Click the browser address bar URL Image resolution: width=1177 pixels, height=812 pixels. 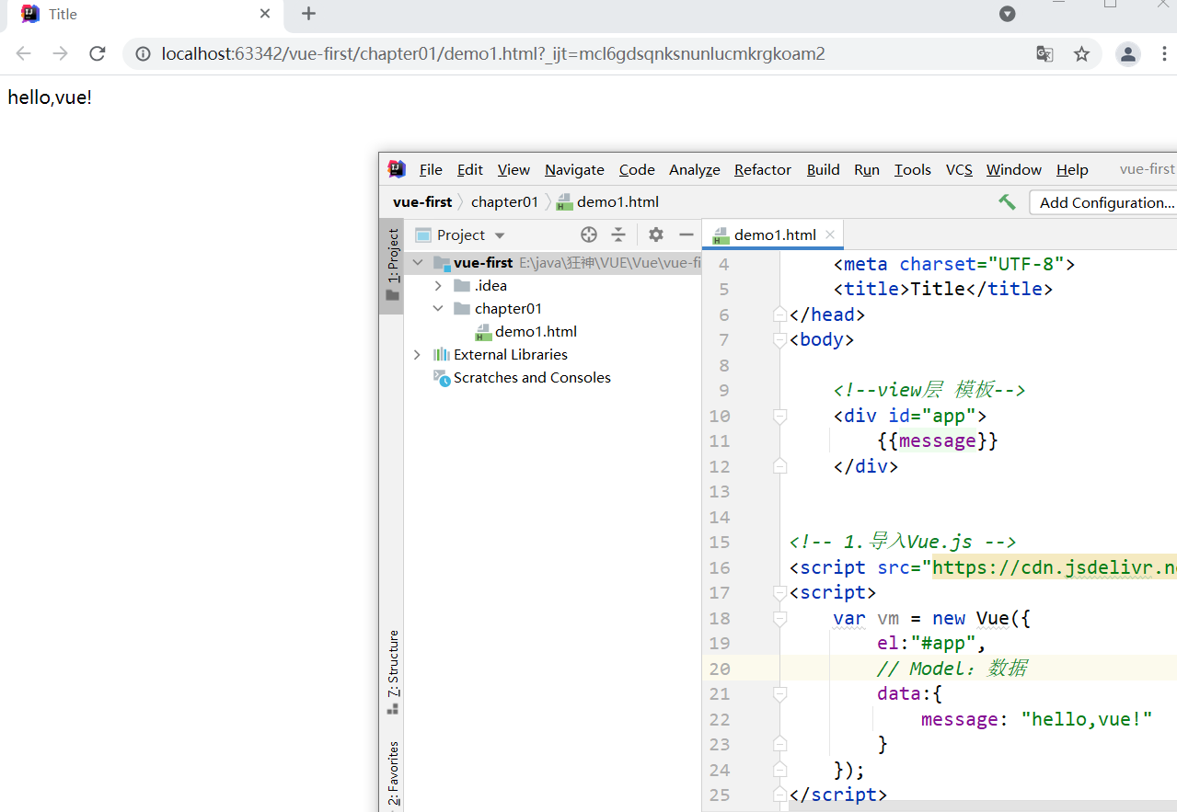click(492, 54)
